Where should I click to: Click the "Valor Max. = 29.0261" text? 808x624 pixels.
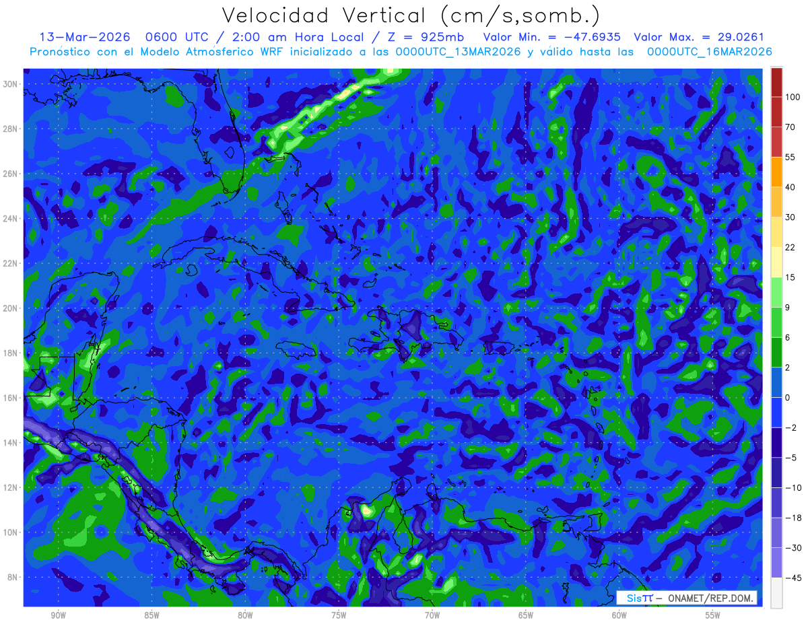[x=699, y=36]
